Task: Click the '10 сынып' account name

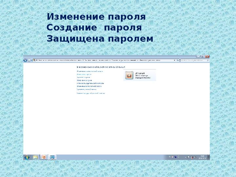Action: pos(140,73)
